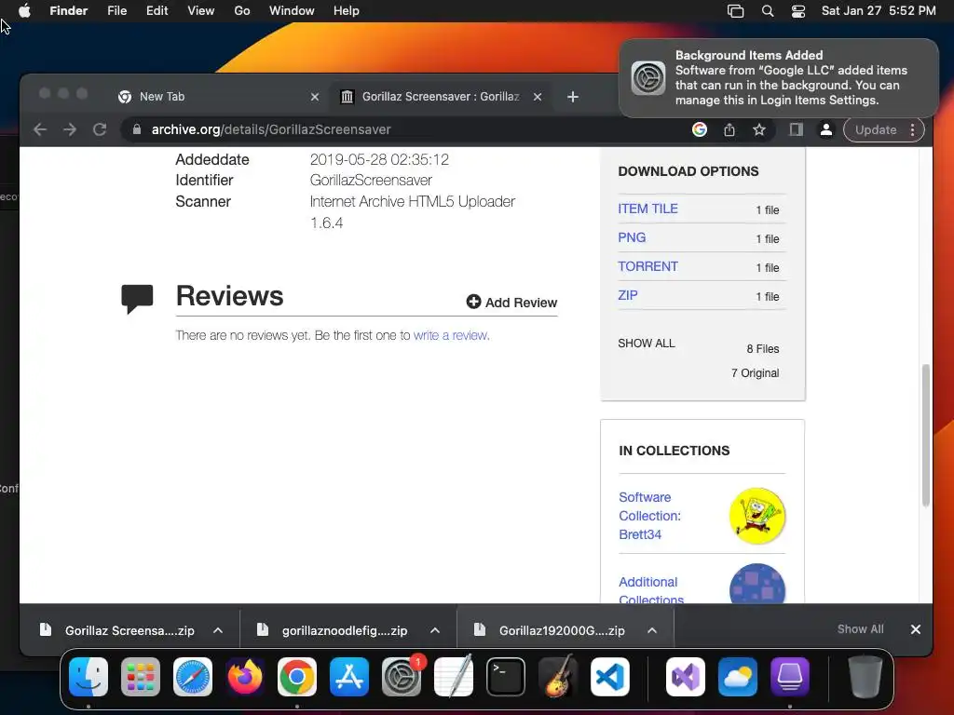This screenshot has width=954, height=715.
Task: Open Chrome profile avatar menu
Action: point(826,129)
